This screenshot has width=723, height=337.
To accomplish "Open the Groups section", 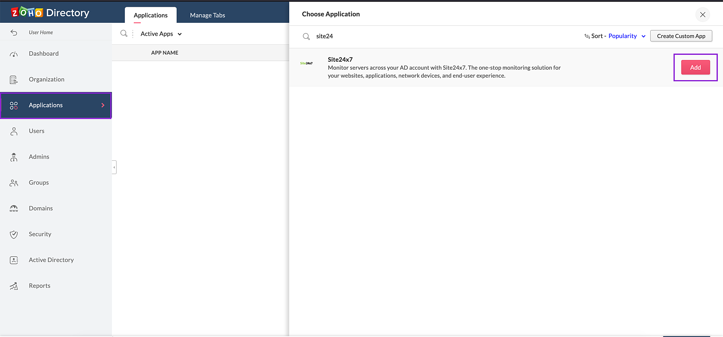I will (x=39, y=182).
